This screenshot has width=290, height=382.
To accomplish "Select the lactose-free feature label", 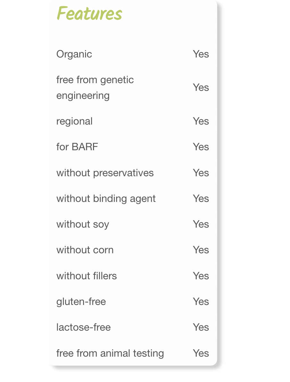I will coord(83,327).
